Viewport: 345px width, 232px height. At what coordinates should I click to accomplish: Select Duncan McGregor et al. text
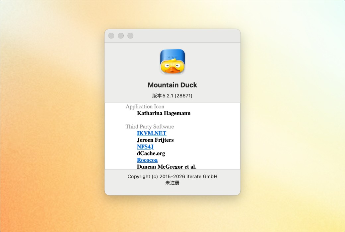[x=167, y=166]
